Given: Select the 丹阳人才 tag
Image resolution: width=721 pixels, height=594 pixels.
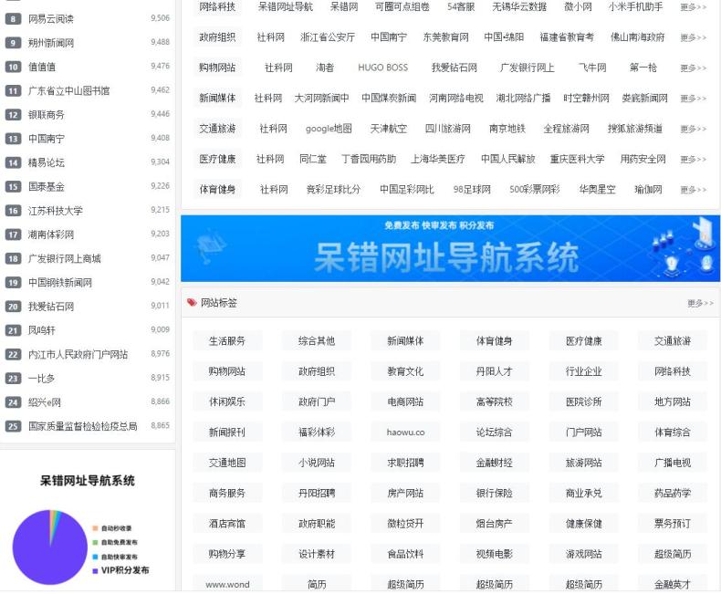Looking at the screenshot, I should pos(495,371).
